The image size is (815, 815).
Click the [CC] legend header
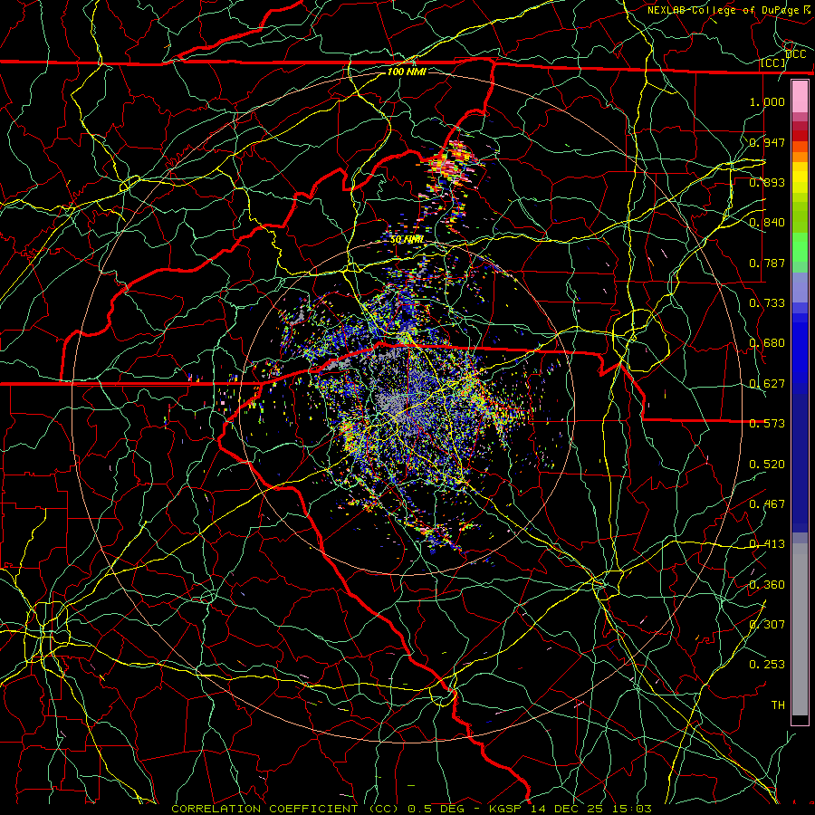tap(773, 63)
